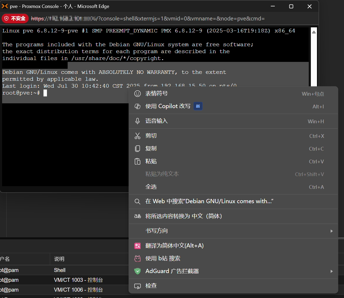Click the Copy icon in the context menu
Viewport: 344px width, 298px height.
coord(137,148)
